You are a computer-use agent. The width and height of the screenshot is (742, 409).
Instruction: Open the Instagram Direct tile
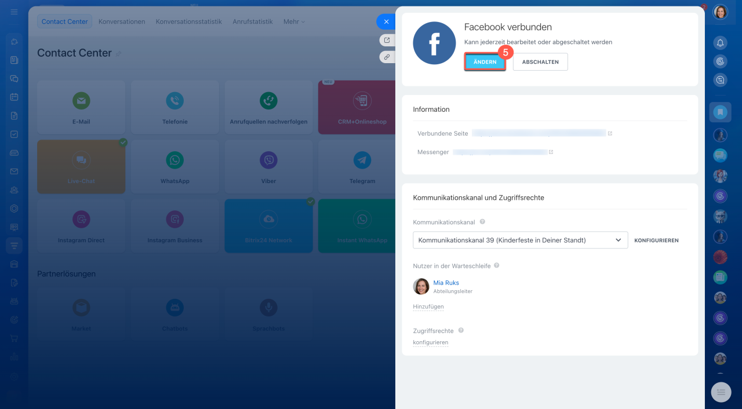(81, 226)
